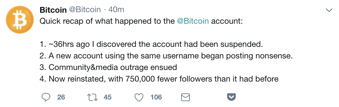
Task: Click the reply count 26
Action: click(x=61, y=97)
